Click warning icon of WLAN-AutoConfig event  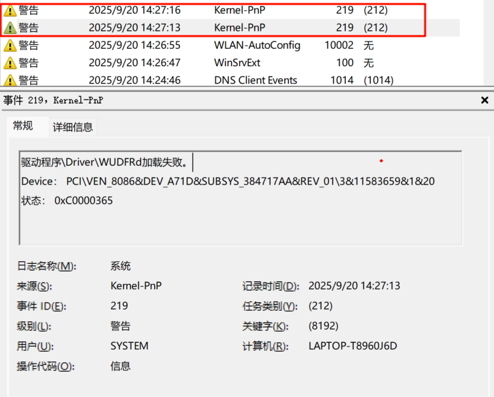[x=10, y=45]
